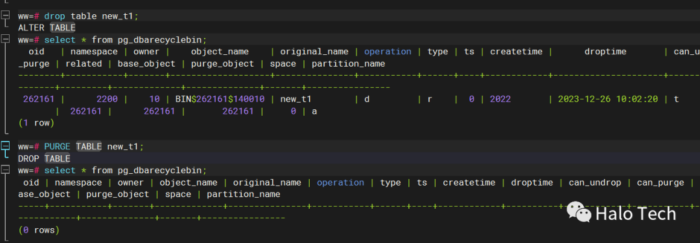Click the 'PURGE TABLE new_t1;' command line

81,147
